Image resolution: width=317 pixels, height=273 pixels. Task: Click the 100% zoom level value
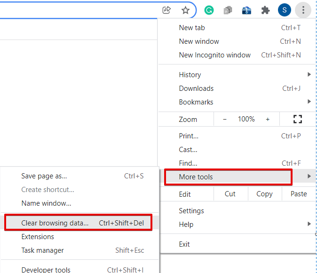(x=246, y=119)
